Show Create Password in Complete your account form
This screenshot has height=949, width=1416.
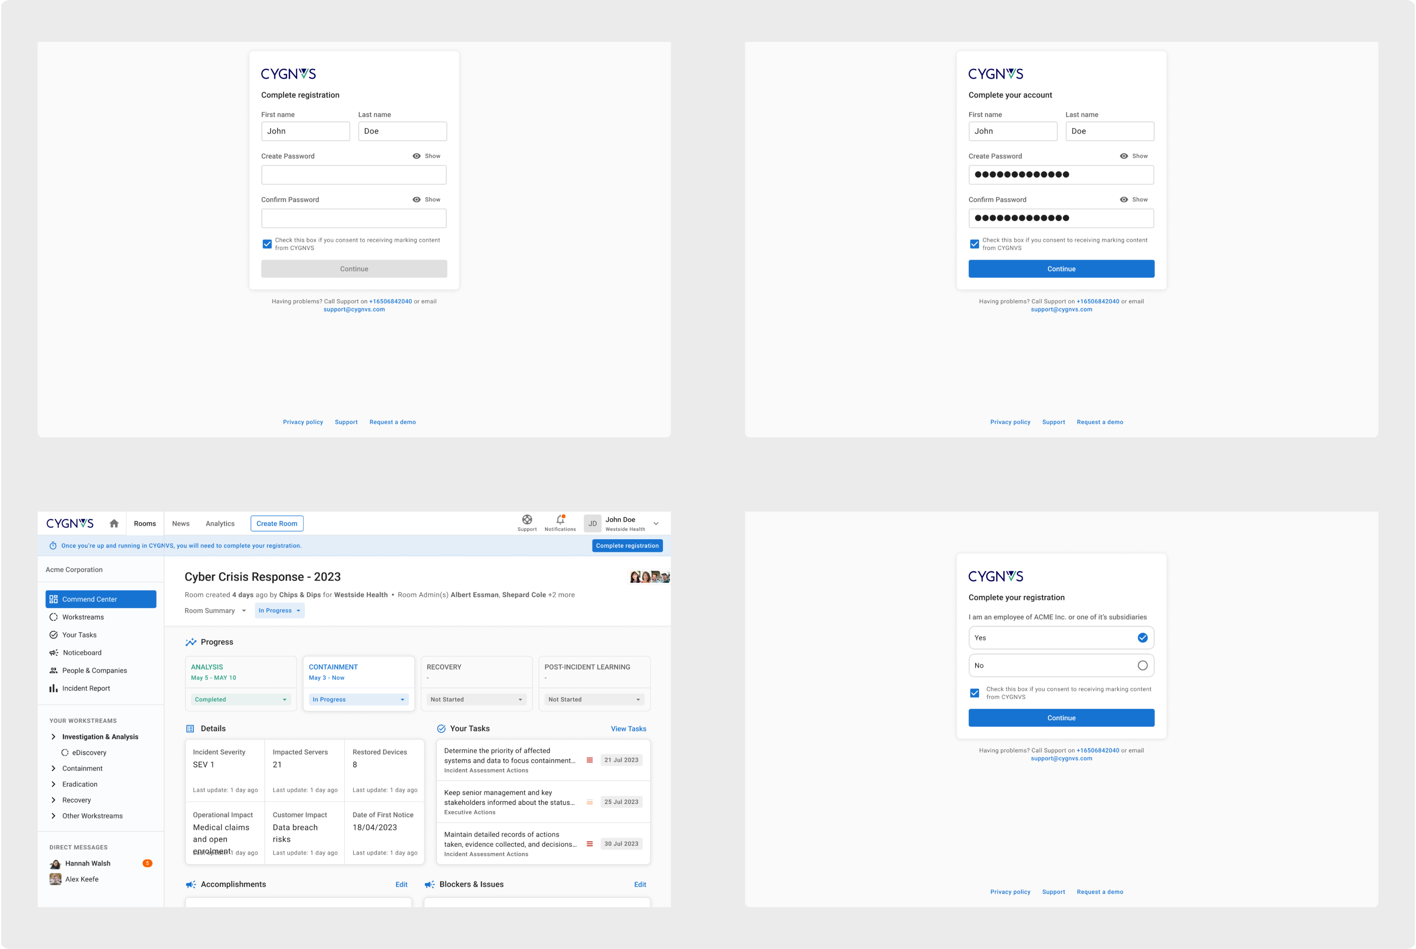tap(1133, 156)
